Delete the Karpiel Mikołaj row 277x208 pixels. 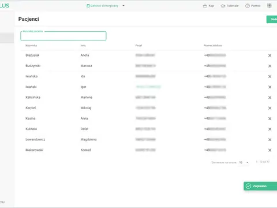click(x=269, y=108)
